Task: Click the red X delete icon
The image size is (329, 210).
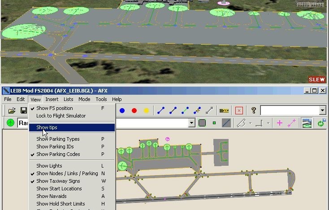Action: pyautogui.click(x=239, y=110)
